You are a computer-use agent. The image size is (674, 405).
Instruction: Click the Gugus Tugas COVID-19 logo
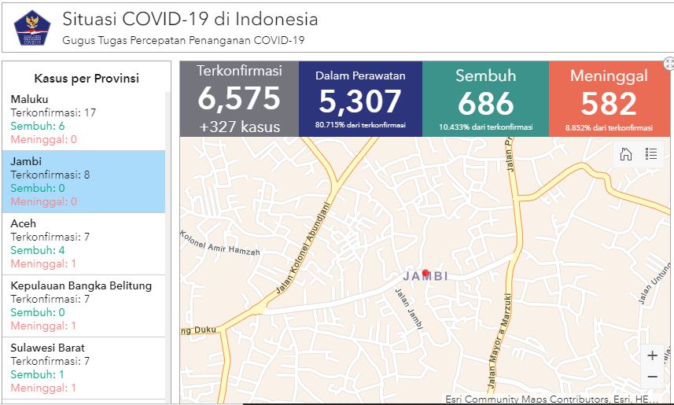(31, 28)
